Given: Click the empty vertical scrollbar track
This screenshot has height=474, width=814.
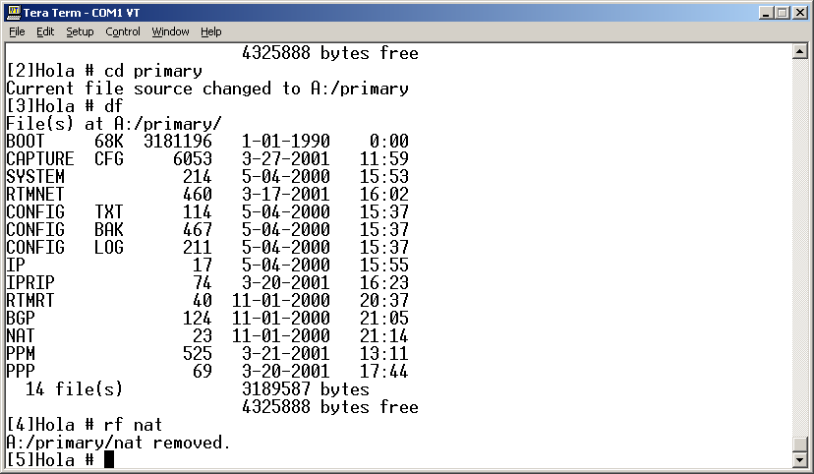Looking at the screenshot, I should tap(801, 246).
